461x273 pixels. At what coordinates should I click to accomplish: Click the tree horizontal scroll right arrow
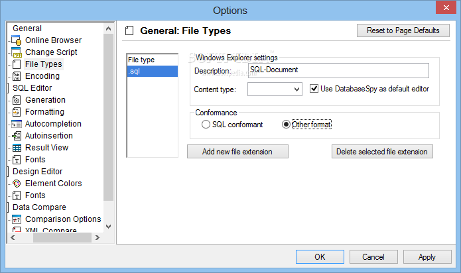click(98, 237)
